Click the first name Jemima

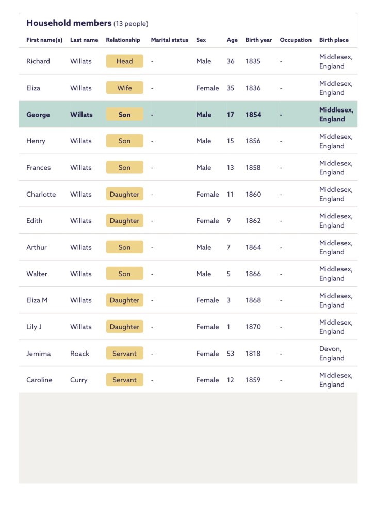click(x=39, y=354)
